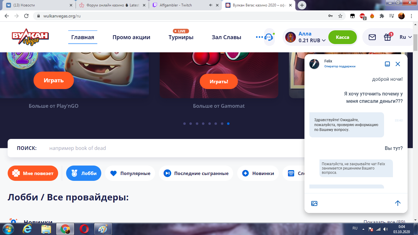Open the gift box bonuses icon
418x235 pixels.
click(388, 37)
